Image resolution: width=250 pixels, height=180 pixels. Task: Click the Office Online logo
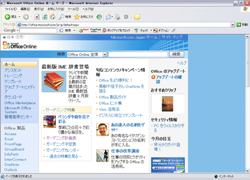coord(20,45)
